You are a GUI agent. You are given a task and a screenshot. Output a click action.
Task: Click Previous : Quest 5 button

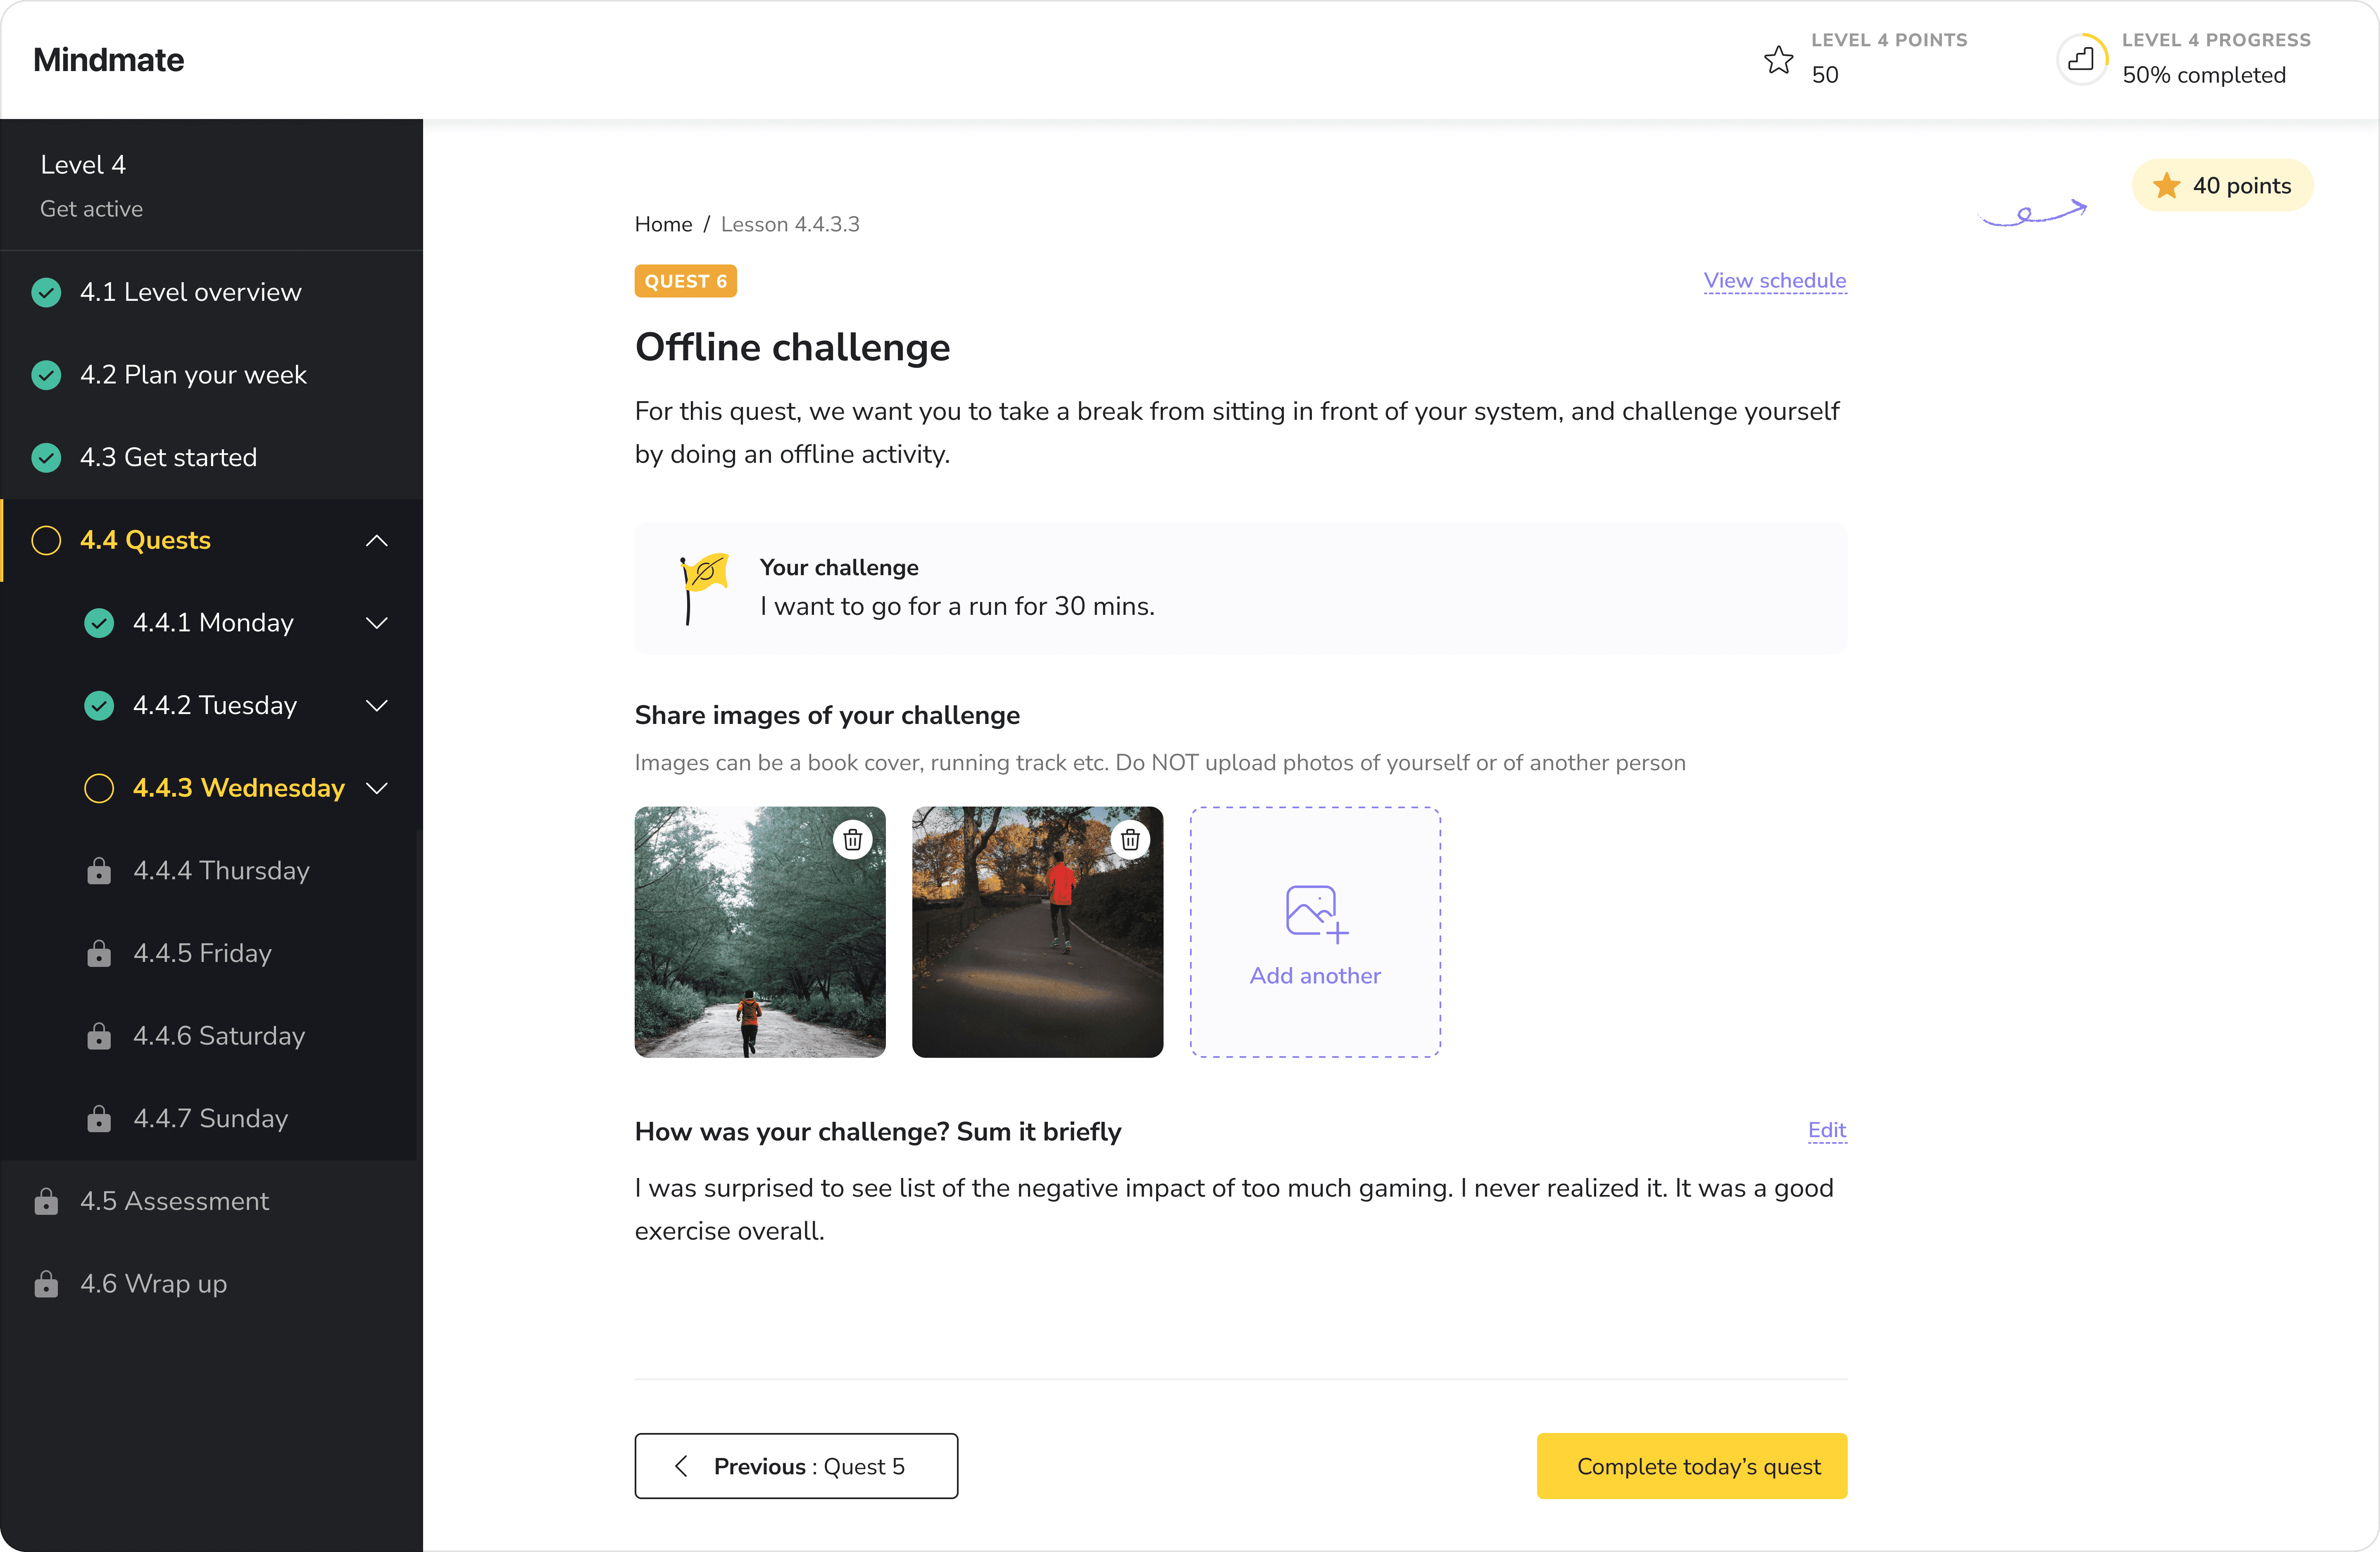(796, 1466)
